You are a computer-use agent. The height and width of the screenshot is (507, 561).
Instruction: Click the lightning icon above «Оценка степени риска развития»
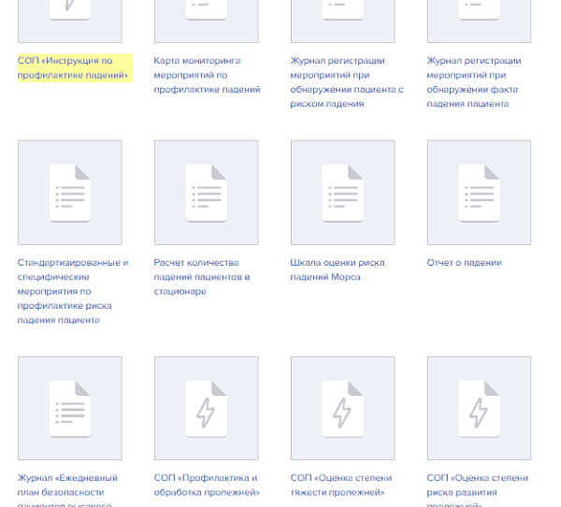(479, 409)
